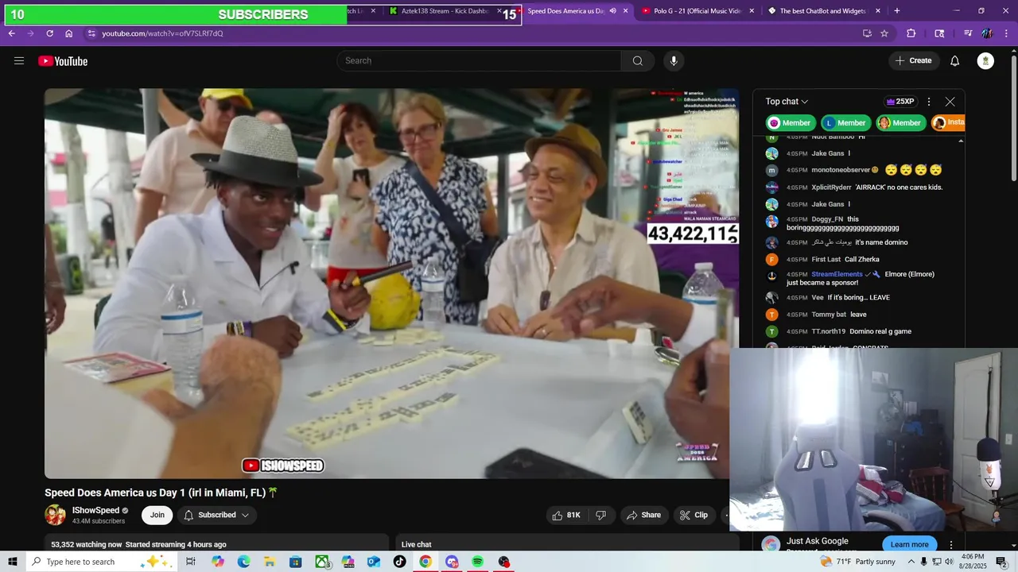Click the Windows taskbar search box
Screen dimensions: 1018x572
click(x=100, y=562)
